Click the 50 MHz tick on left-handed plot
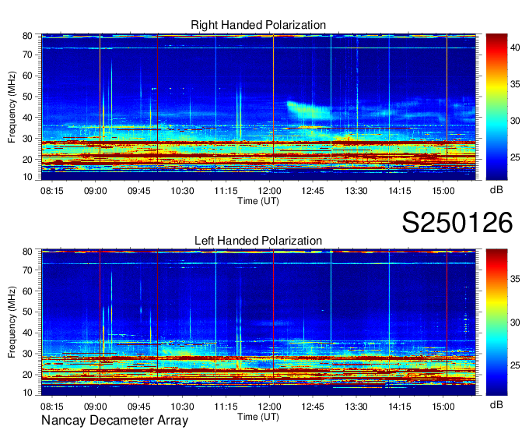This screenshot has width=529, height=430. (x=27, y=312)
